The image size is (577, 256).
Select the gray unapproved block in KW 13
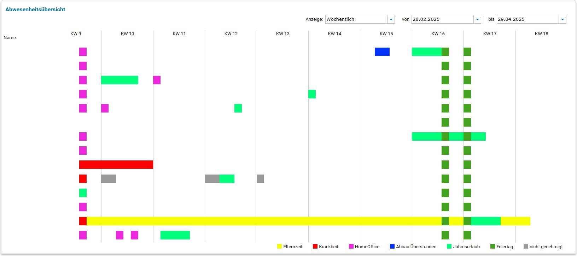click(x=260, y=179)
